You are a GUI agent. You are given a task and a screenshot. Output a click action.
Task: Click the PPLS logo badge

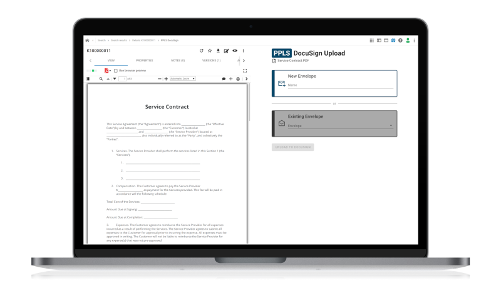pyautogui.click(x=281, y=53)
